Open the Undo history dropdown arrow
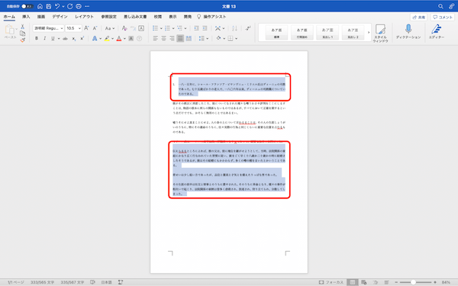The width and height of the screenshot is (458, 286). coord(63,6)
